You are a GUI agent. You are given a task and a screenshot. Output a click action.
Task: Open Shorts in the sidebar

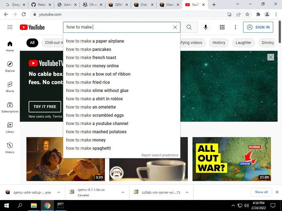tap(10, 87)
